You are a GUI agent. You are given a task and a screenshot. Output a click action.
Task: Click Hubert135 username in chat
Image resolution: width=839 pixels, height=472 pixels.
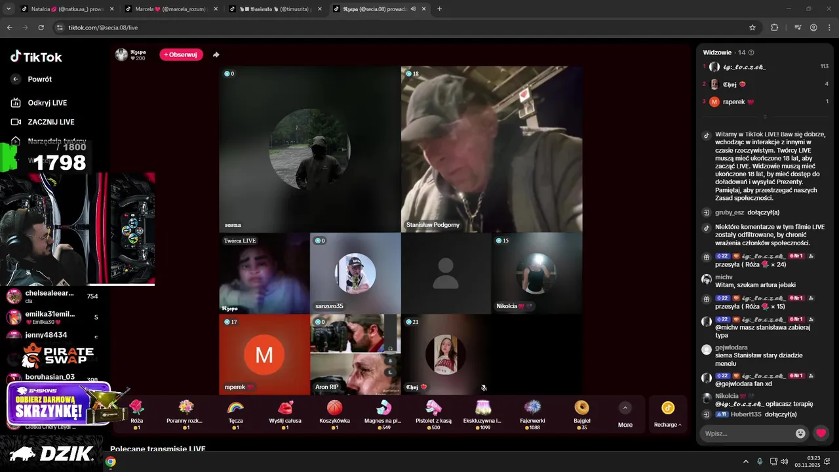tap(747, 414)
